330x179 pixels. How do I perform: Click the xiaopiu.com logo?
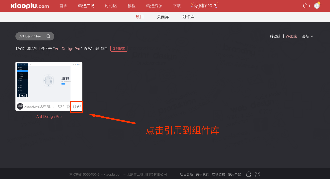coord(30,6)
